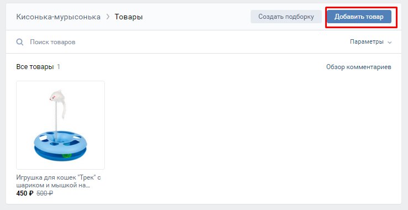The height and width of the screenshot is (210, 408).
Task: Click the 450 ₽ price
Action: pyautogui.click(x=25, y=193)
